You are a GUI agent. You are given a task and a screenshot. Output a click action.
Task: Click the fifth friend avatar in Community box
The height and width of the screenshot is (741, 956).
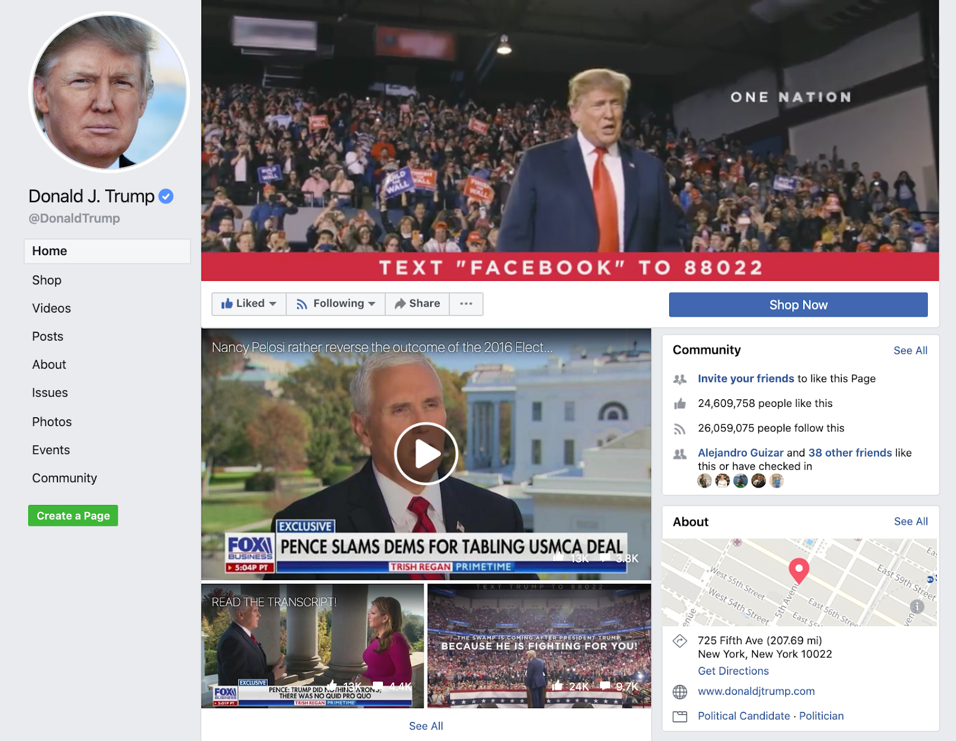pos(776,481)
